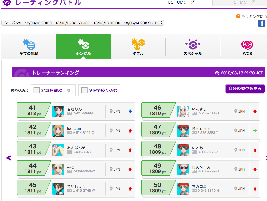The image size is (267, 201).
Task: Click トレーナーランキング heading
Action: tap(56, 73)
